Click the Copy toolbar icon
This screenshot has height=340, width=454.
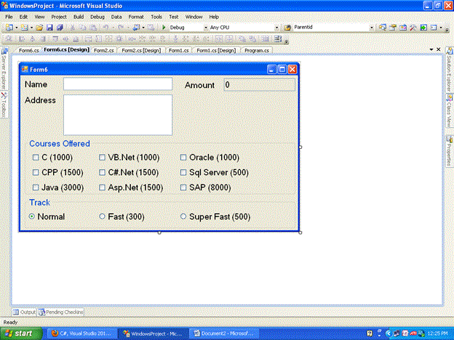coord(83,28)
